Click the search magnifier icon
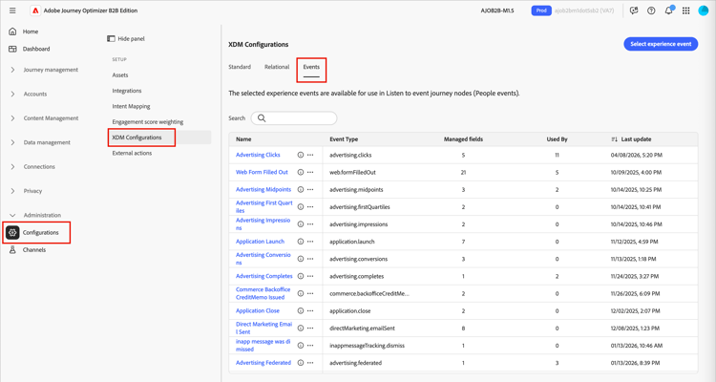This screenshot has height=382, width=716. pos(262,118)
